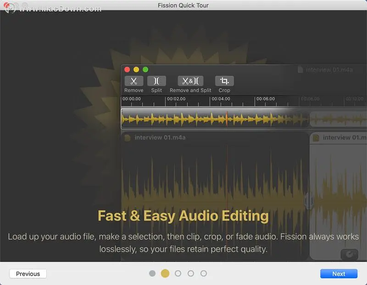Click the interview 01.m4a label above main waveform
This screenshot has width=367, height=285.
coord(160,137)
